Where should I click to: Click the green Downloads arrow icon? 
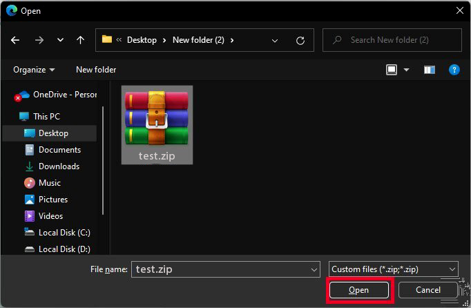click(x=30, y=166)
